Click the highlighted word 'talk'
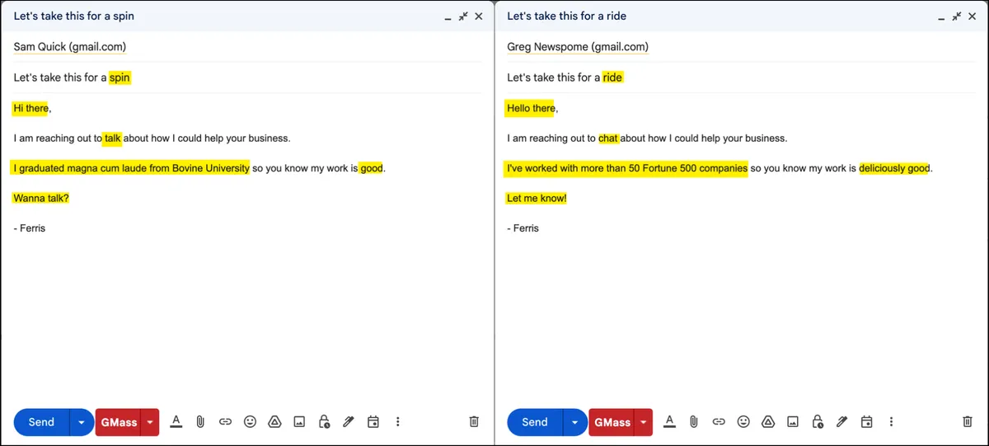Image resolution: width=989 pixels, height=446 pixels. [113, 138]
